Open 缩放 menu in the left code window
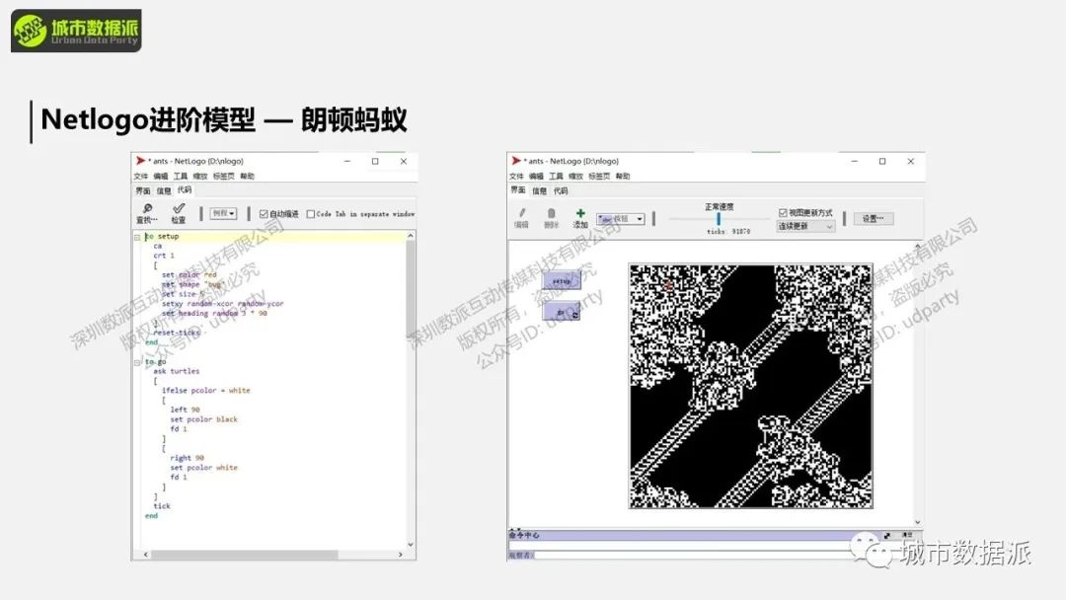 coord(199,176)
